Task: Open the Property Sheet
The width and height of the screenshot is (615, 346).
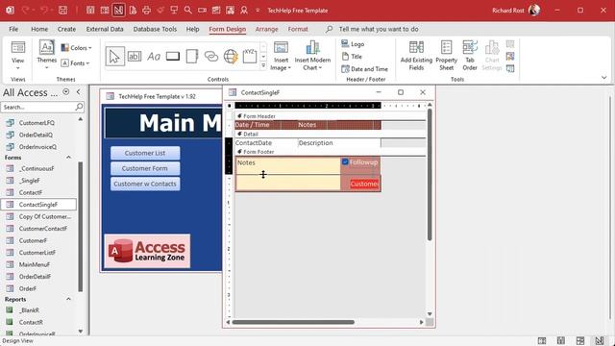Action: click(446, 56)
